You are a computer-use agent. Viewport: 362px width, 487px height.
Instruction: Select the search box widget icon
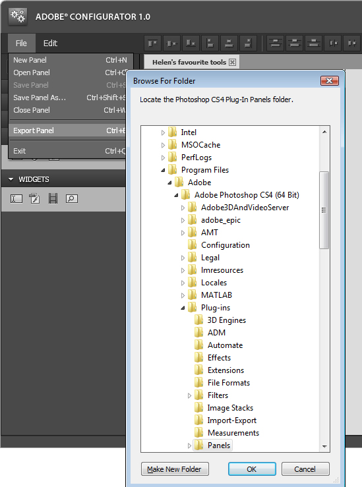tap(72, 198)
